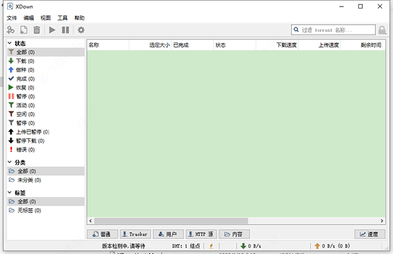Switch to the Tracker tab
The width and height of the screenshot is (393, 254).
pos(136,234)
